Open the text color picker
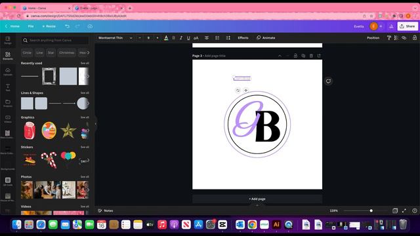420x236 pixels. click(x=166, y=38)
